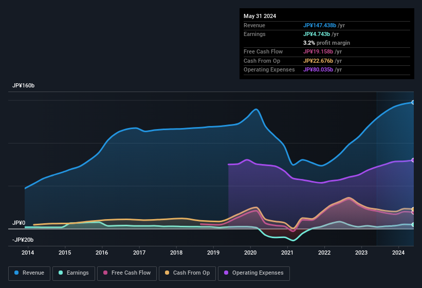Click the JP¥147.438b revenue value

[320, 25]
